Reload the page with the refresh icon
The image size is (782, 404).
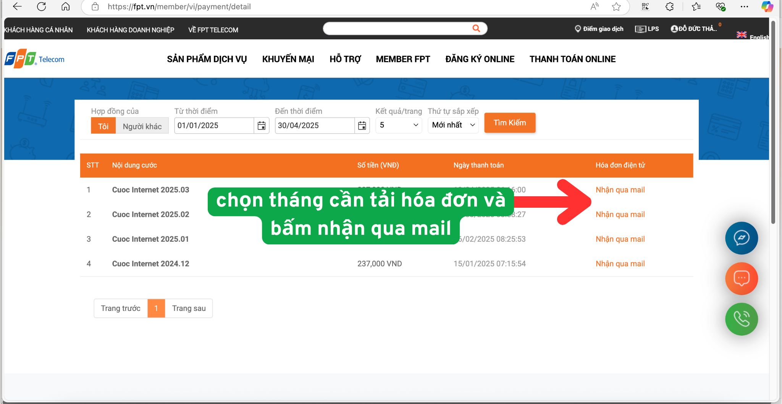point(41,6)
